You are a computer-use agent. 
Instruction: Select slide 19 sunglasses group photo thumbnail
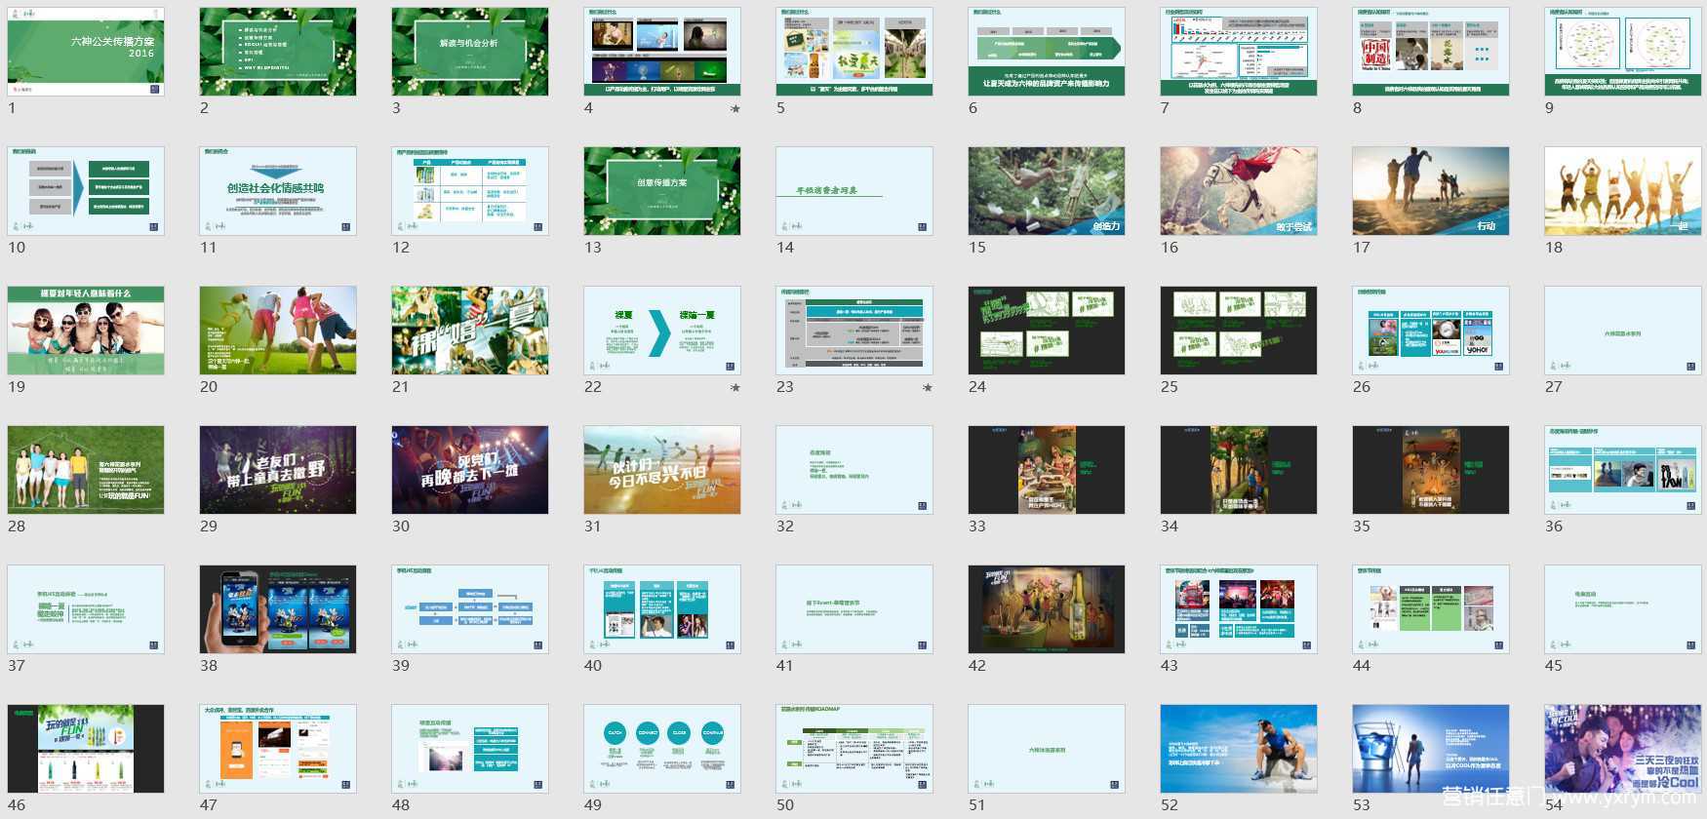click(x=86, y=331)
